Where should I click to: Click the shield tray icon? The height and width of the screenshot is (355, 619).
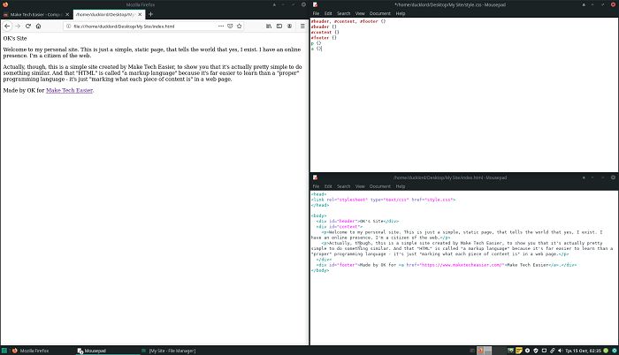tap(536, 351)
